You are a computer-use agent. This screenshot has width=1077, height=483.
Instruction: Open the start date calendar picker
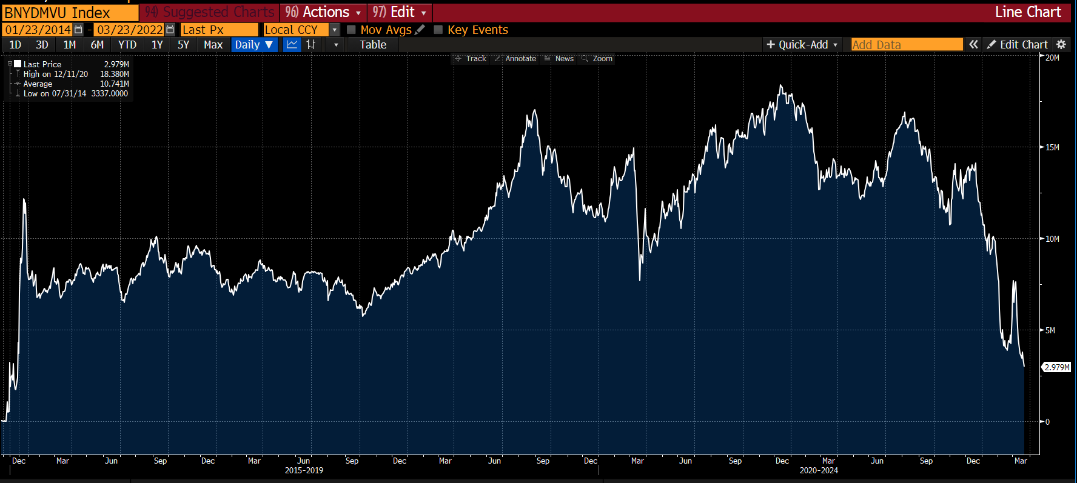[x=78, y=30]
